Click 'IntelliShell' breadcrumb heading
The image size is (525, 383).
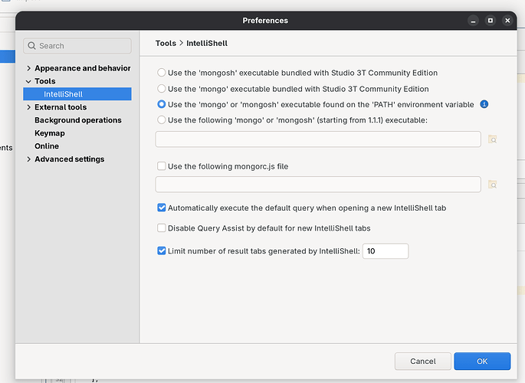[207, 43]
